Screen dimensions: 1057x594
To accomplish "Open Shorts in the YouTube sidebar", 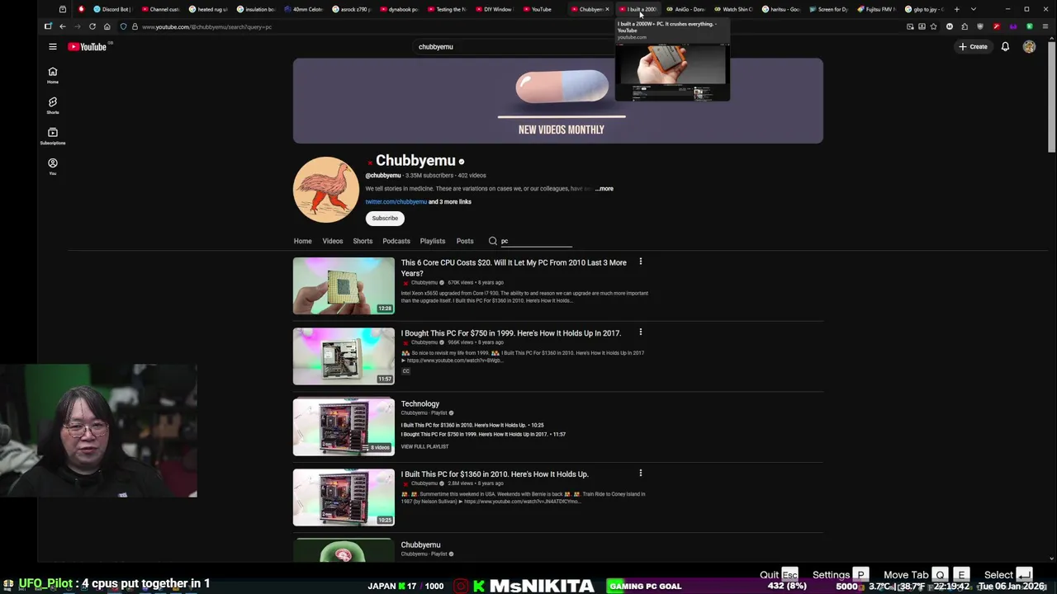I will [52, 106].
